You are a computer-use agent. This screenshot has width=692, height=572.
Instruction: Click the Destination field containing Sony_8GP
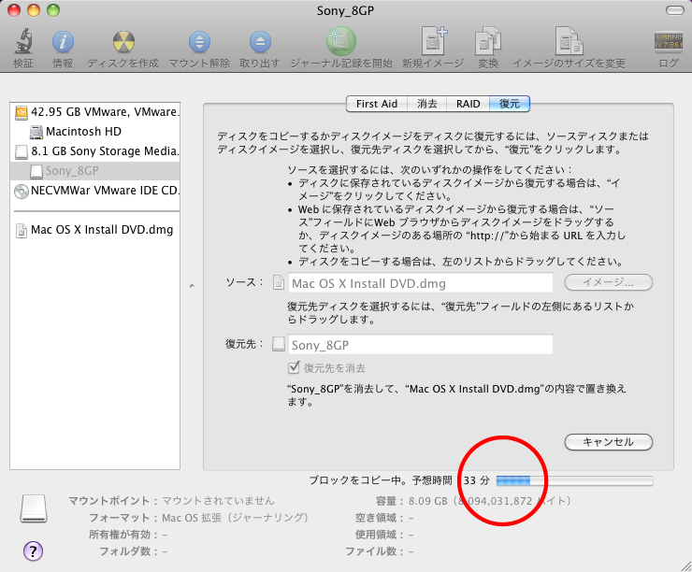420,345
